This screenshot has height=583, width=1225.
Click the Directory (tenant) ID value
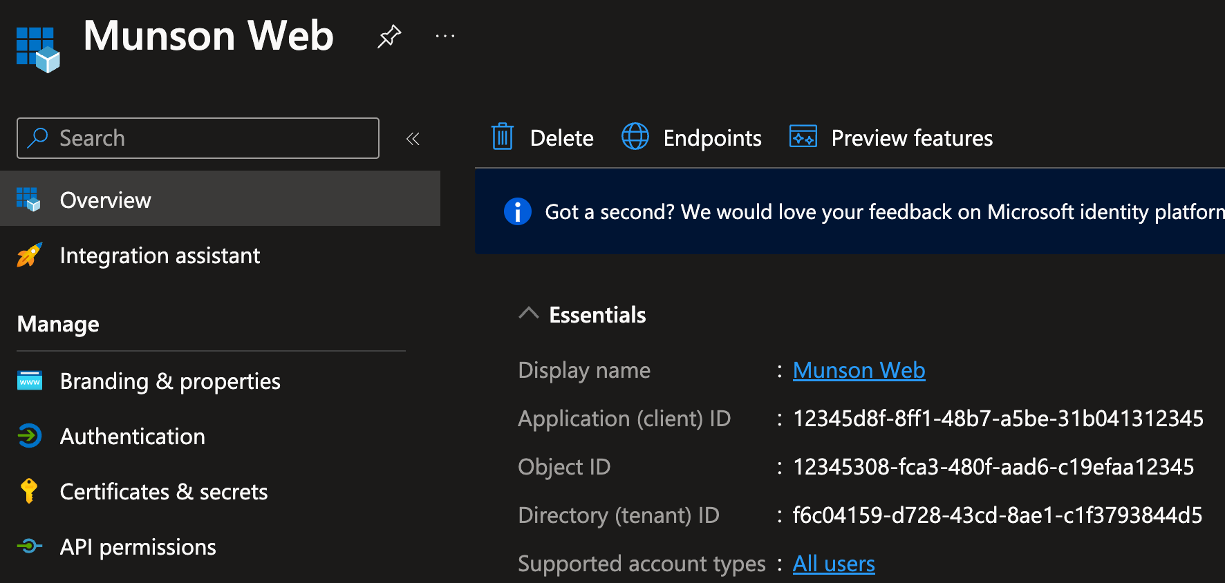[998, 515]
